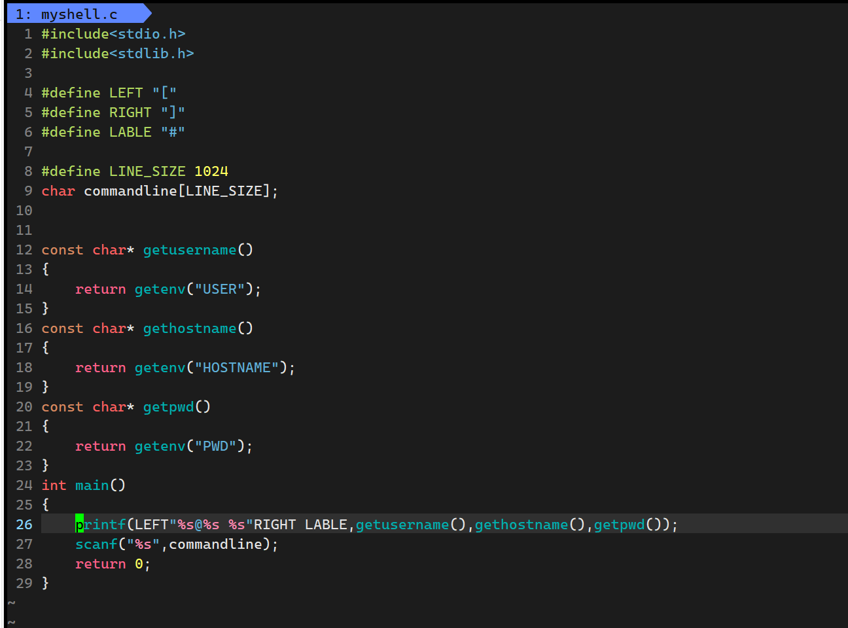Click the #include<stdlib.h> line
Viewport: 848px width, 628px height.
coord(118,54)
